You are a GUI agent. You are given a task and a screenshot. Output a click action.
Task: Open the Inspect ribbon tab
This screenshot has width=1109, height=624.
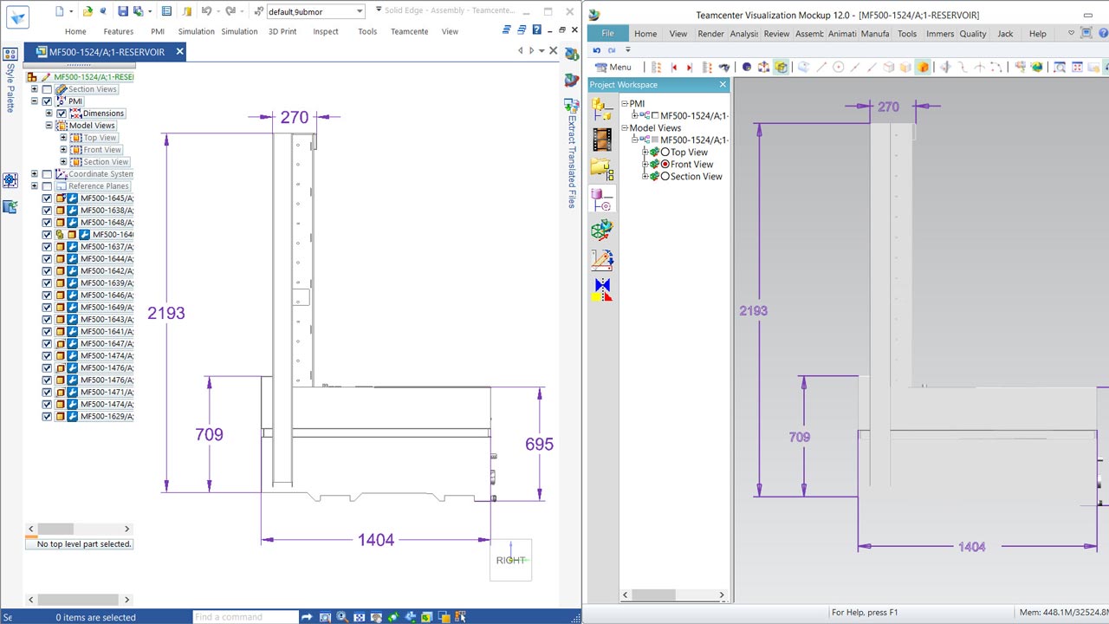pyautogui.click(x=326, y=31)
